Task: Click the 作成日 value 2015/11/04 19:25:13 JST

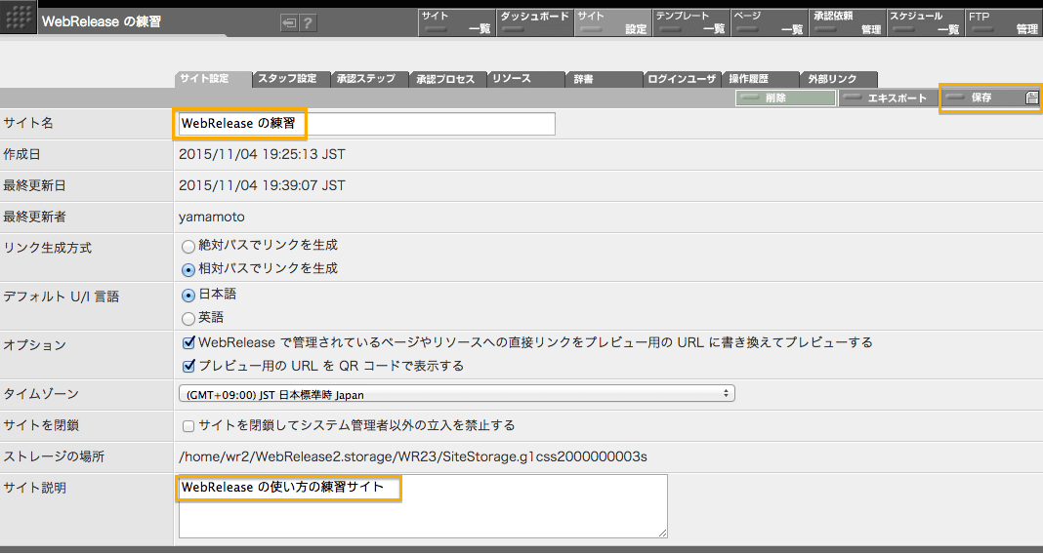Action: pyautogui.click(x=262, y=154)
